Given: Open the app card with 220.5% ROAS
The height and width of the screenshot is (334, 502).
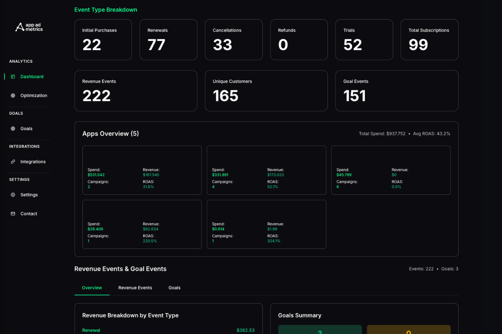Looking at the screenshot, I should pos(142,224).
